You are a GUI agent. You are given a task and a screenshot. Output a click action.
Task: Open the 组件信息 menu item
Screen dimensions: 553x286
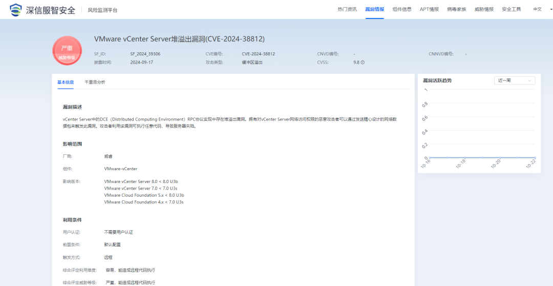[402, 10]
